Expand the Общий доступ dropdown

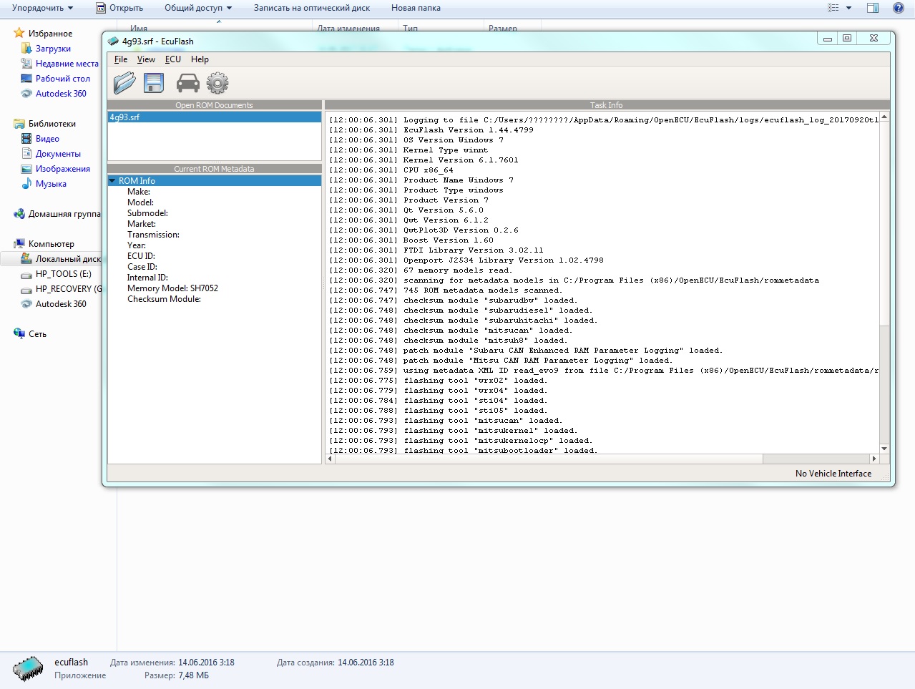198,8
